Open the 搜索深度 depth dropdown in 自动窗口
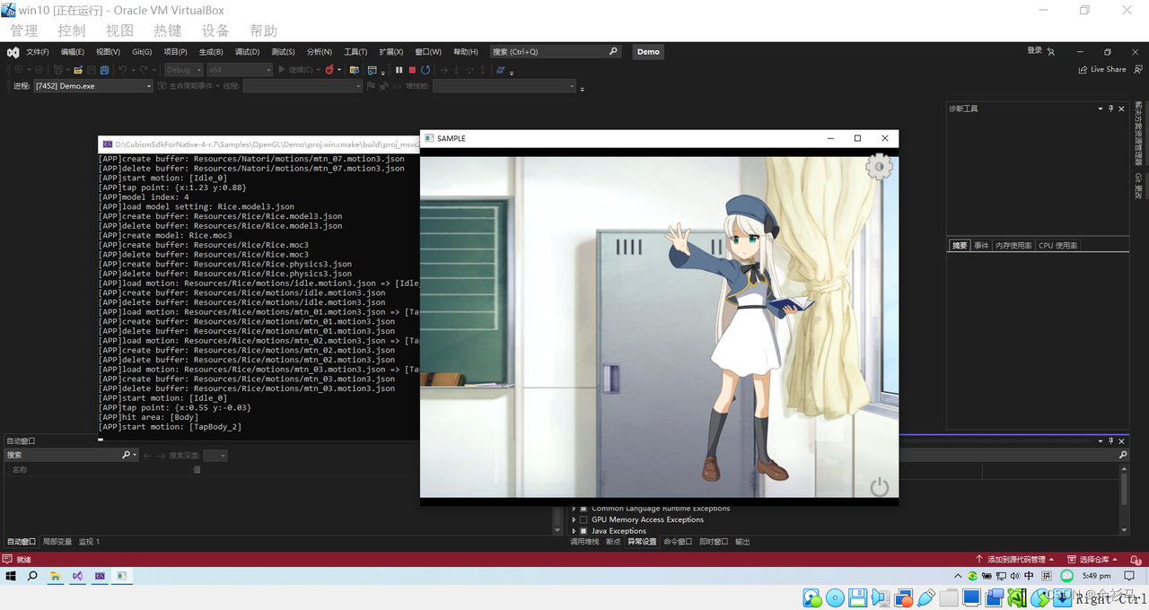This screenshot has height=610, width=1149. click(215, 456)
